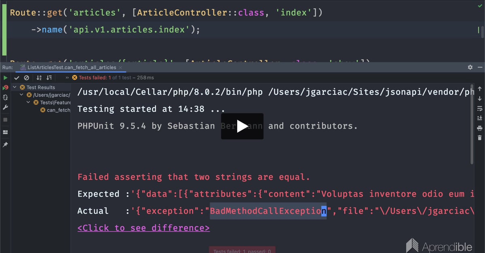Click the console vertical scrollbar
The width and height of the screenshot is (485, 253).
(x=472, y=124)
